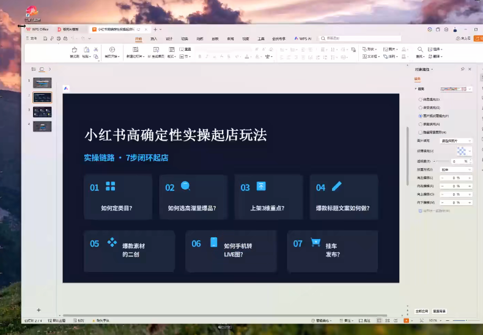Collapse the Fill section triangle
This screenshot has height=335, width=483.
click(416, 89)
